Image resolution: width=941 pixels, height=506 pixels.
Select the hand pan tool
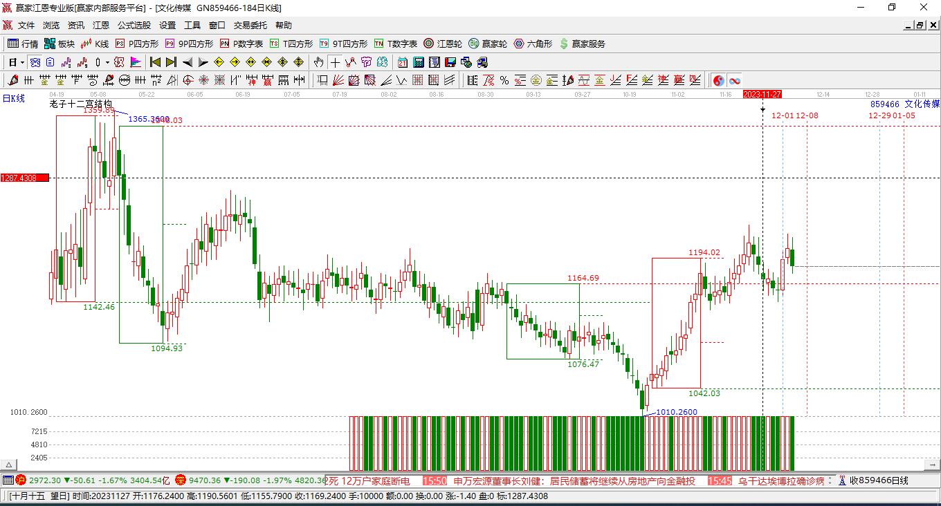click(318, 62)
